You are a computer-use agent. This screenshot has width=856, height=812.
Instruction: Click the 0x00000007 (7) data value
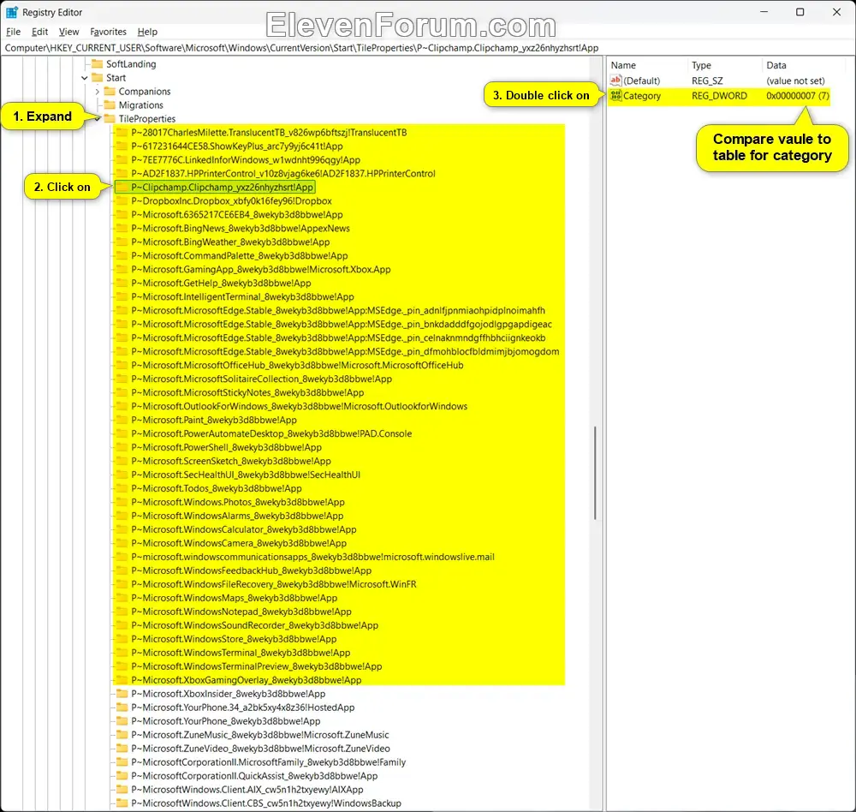(797, 96)
